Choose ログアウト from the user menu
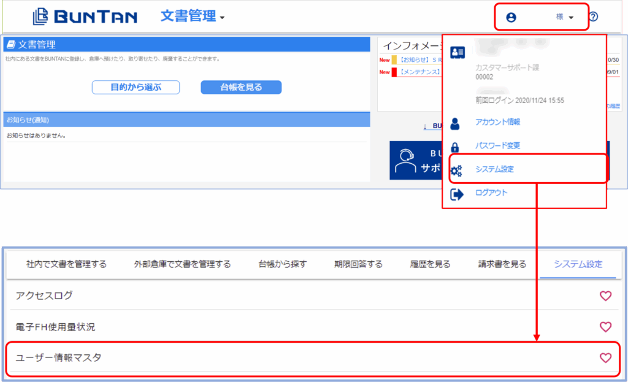The width and height of the screenshot is (628, 382). pyautogui.click(x=491, y=193)
